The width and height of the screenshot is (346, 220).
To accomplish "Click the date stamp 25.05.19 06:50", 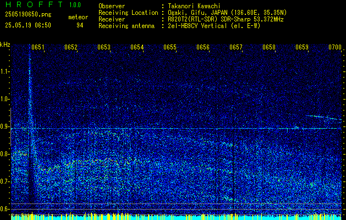I will 28,25.
